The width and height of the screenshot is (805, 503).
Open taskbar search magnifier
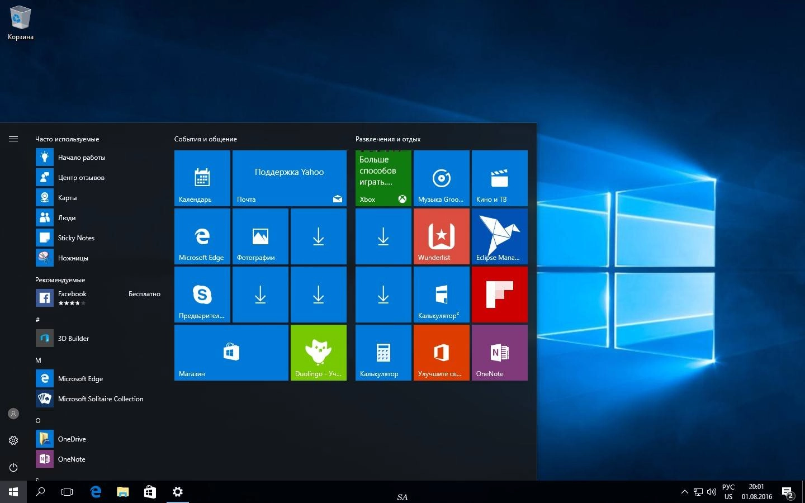click(40, 492)
